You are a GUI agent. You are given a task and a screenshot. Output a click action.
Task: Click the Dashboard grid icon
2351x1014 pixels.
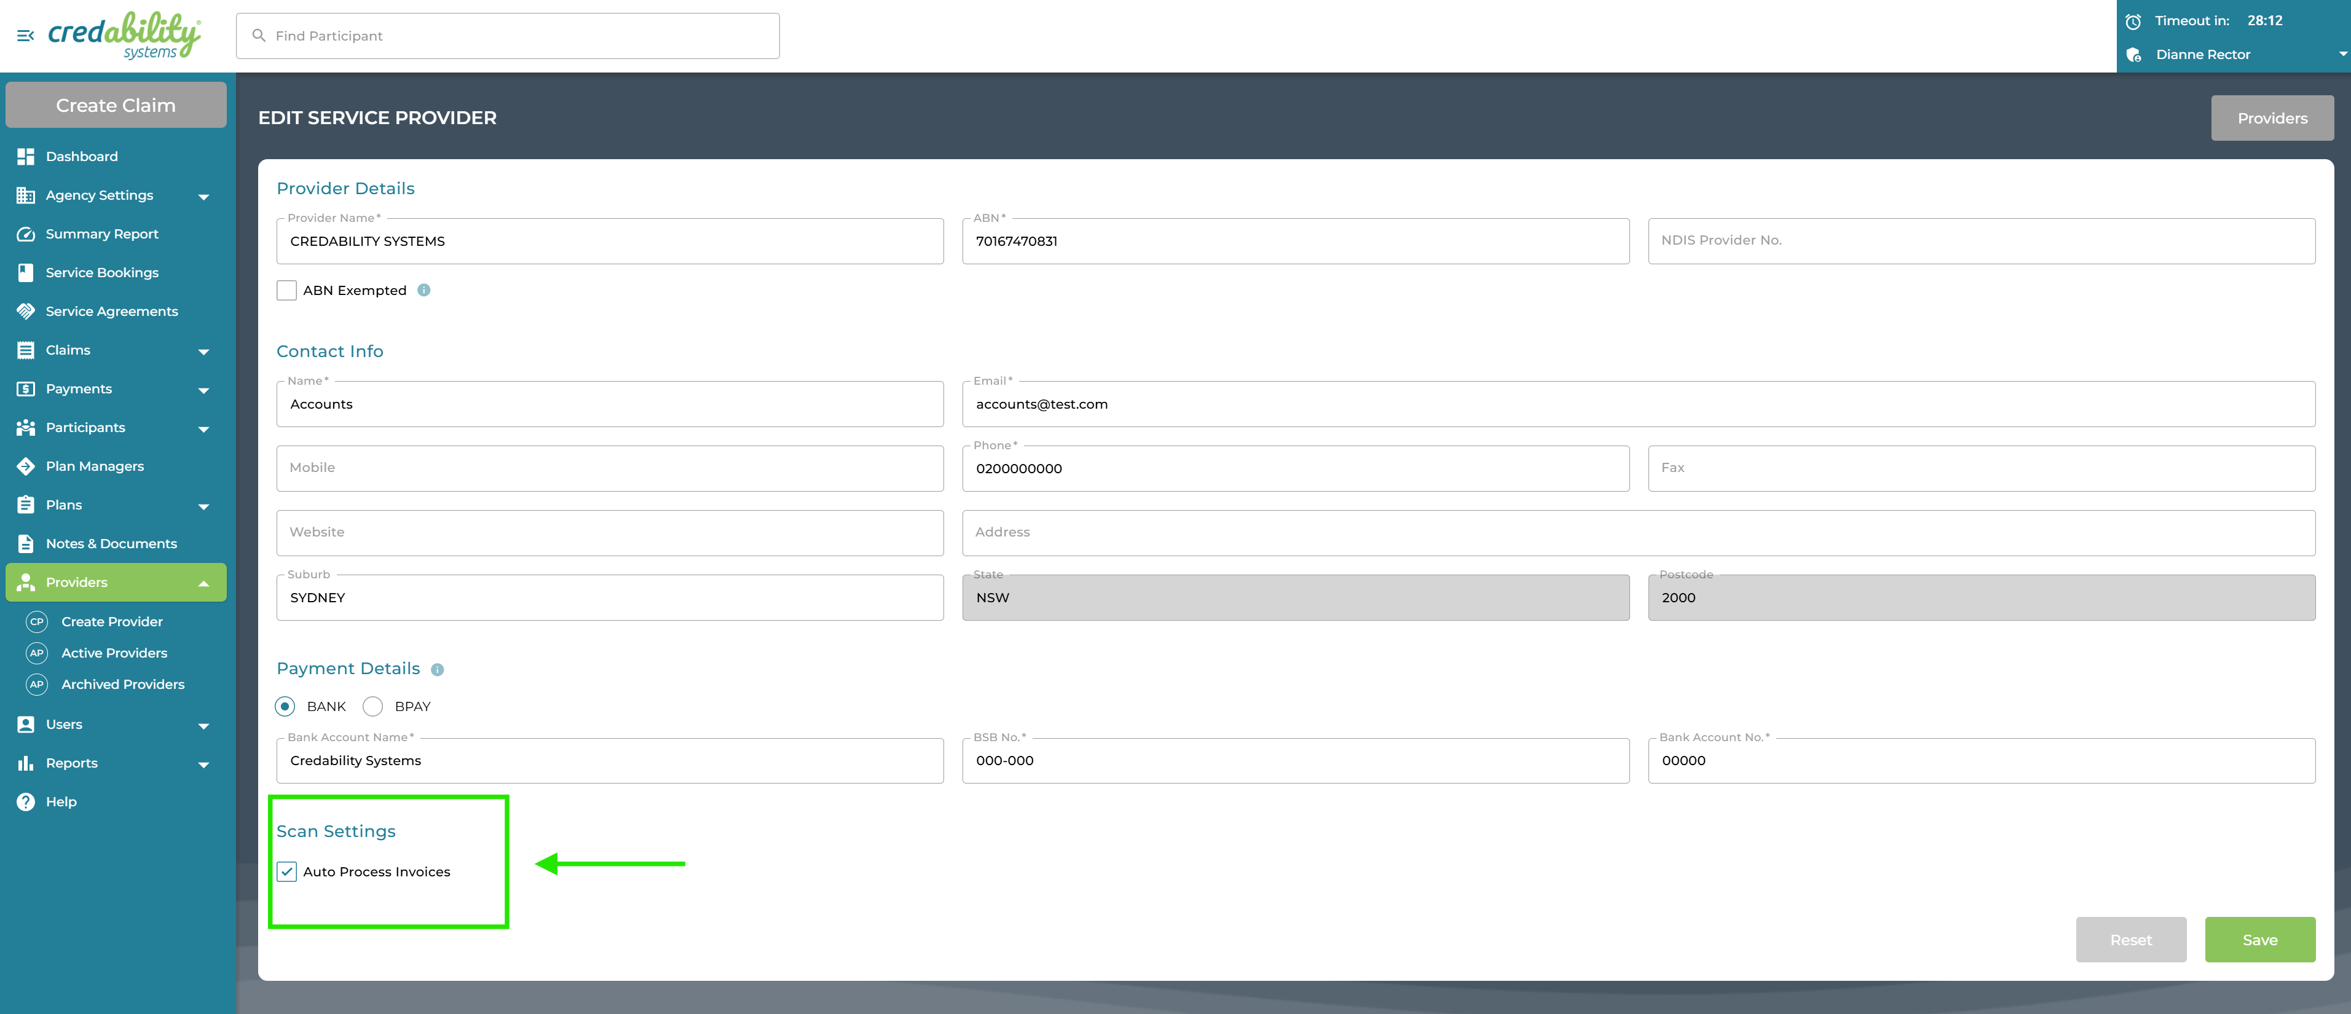click(x=26, y=156)
